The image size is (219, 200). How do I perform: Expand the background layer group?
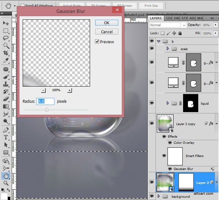[x=159, y=196]
